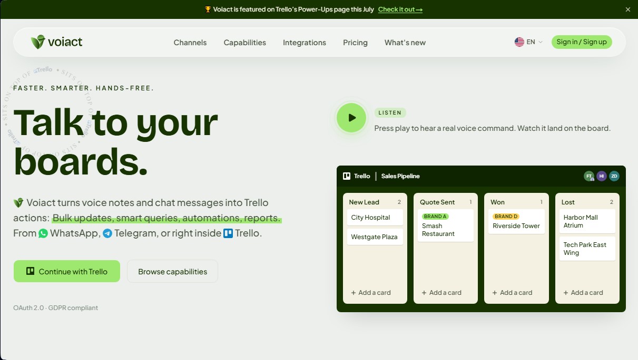
Task: Open the What's new page
Action: (405, 43)
